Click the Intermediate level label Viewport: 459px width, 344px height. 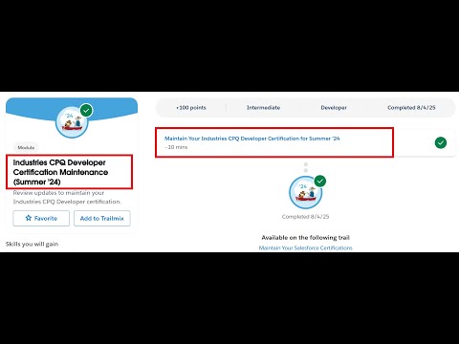pyautogui.click(x=263, y=108)
